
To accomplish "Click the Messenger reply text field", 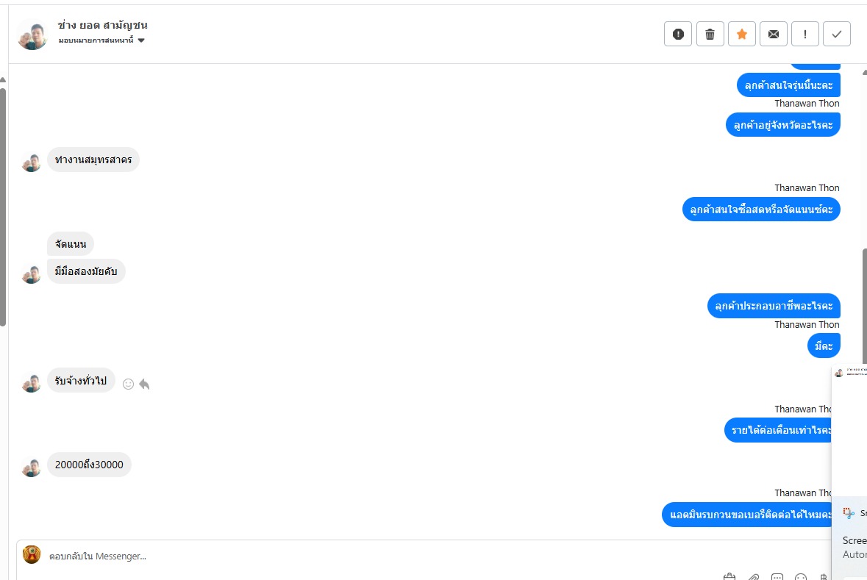I will [368, 556].
